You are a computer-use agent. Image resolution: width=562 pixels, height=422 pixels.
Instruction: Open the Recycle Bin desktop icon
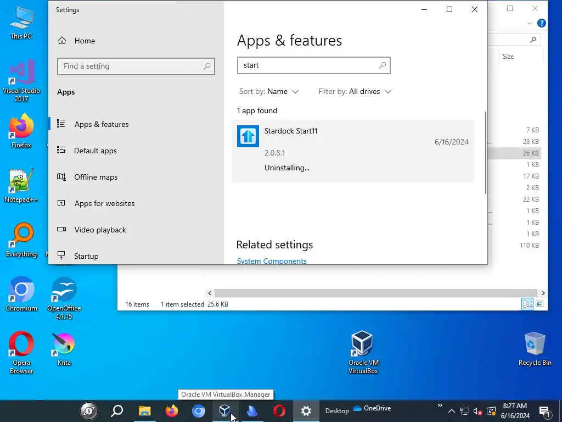pyautogui.click(x=535, y=349)
